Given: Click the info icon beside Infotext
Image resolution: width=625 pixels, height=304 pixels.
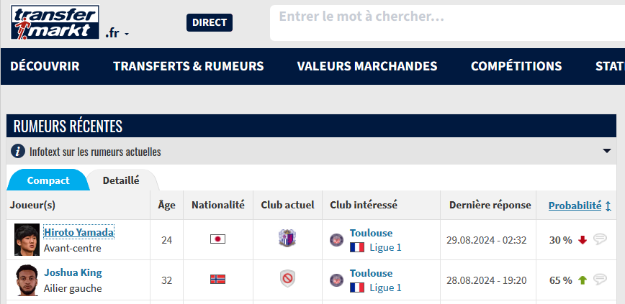Looking at the screenshot, I should coord(18,151).
